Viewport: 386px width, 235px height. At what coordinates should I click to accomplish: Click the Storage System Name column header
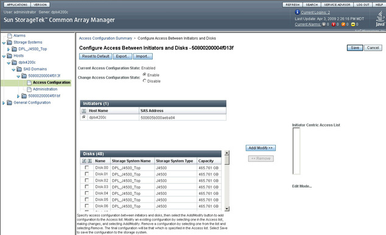coord(132,161)
